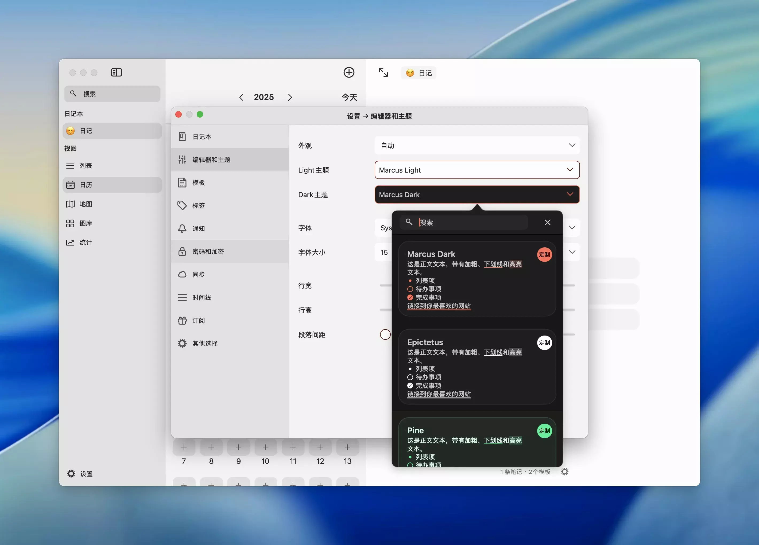Click the expand fullscreen arrows icon

tap(383, 72)
